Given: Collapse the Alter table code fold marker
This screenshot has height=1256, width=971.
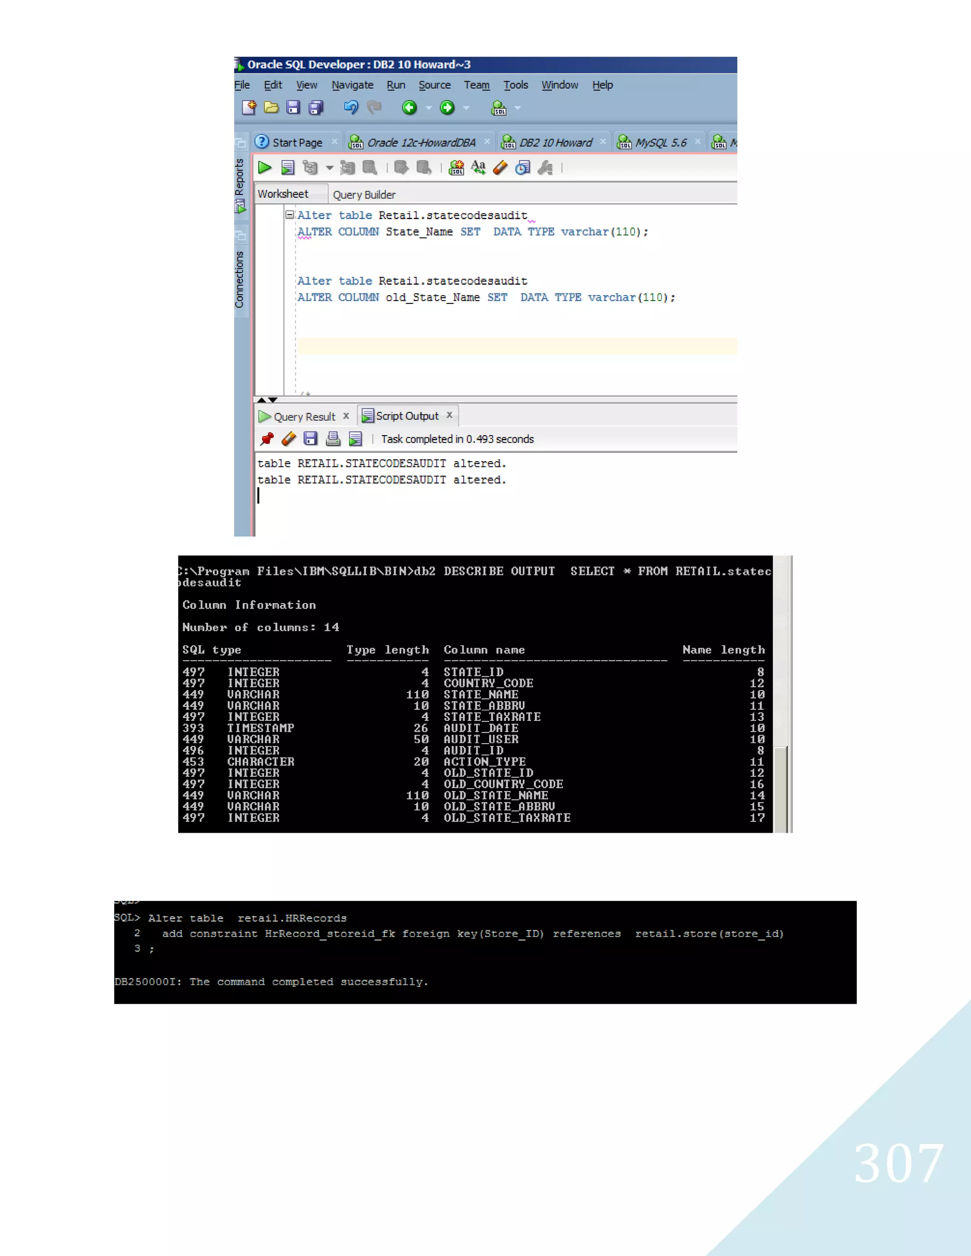Looking at the screenshot, I should [290, 215].
